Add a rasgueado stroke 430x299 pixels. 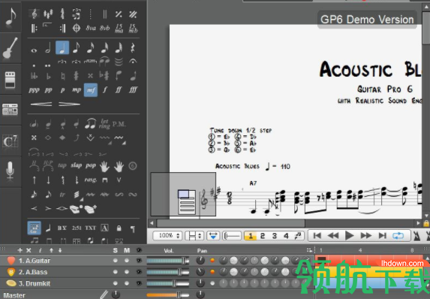[91, 180]
